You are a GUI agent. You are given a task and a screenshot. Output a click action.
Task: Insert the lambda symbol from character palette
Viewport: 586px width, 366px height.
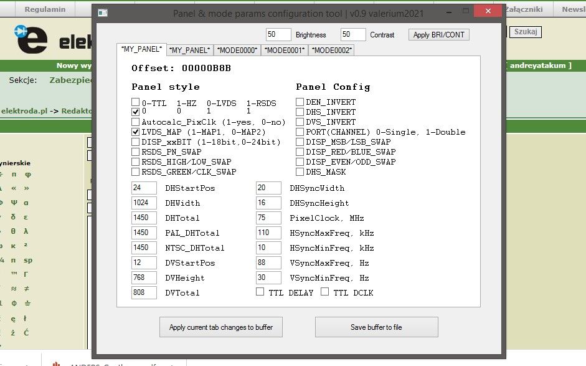[x=26, y=231]
